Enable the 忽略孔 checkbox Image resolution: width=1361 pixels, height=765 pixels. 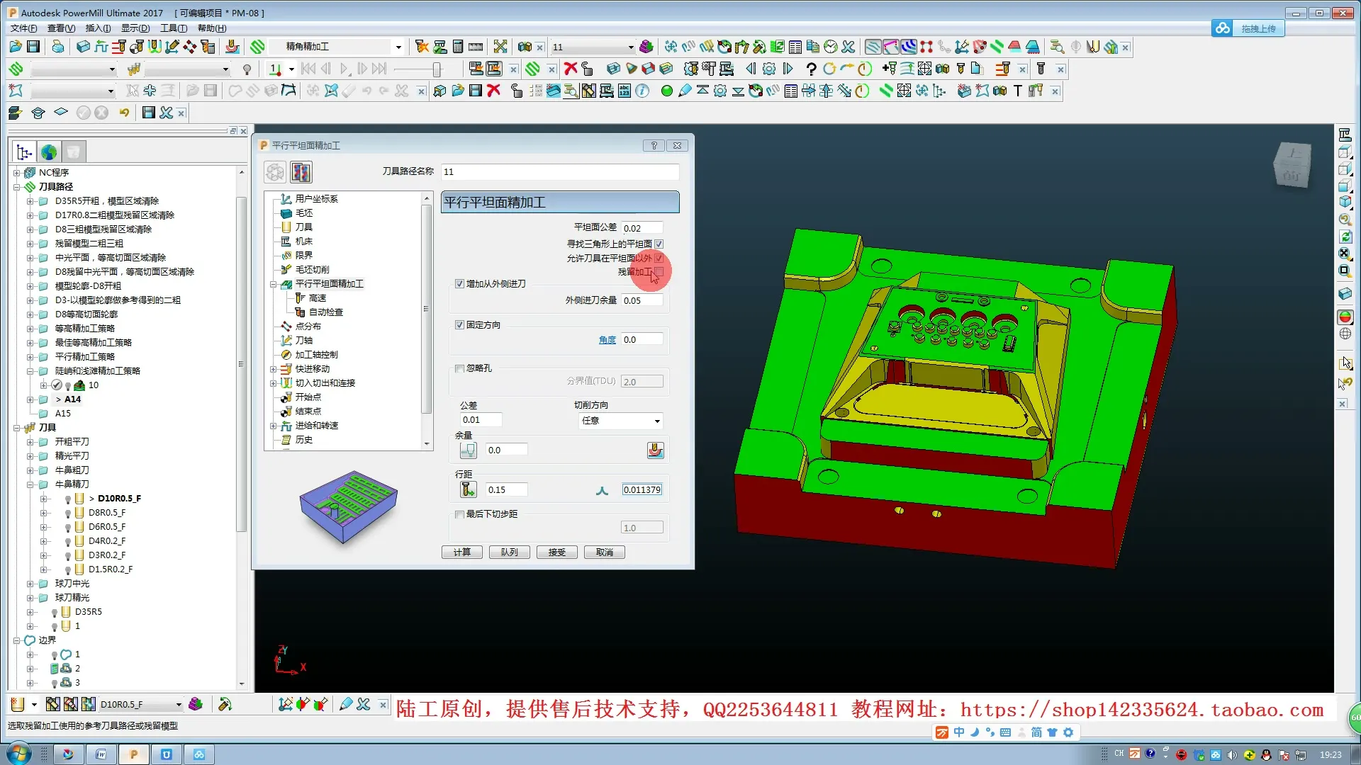coord(459,368)
